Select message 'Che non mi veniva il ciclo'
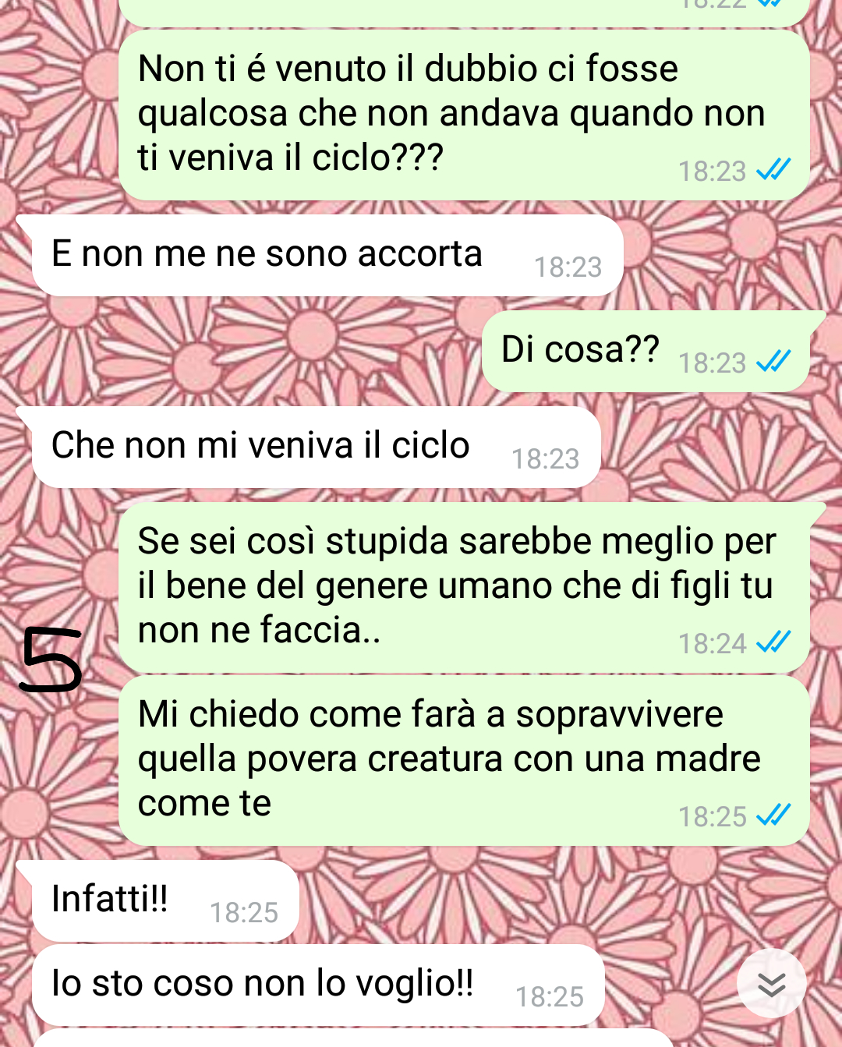Viewport: 842px width, 1047px height. click(x=316, y=447)
